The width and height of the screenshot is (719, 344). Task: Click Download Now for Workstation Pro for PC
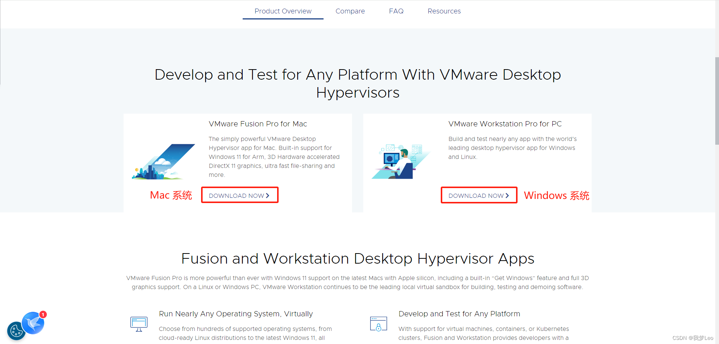(479, 195)
